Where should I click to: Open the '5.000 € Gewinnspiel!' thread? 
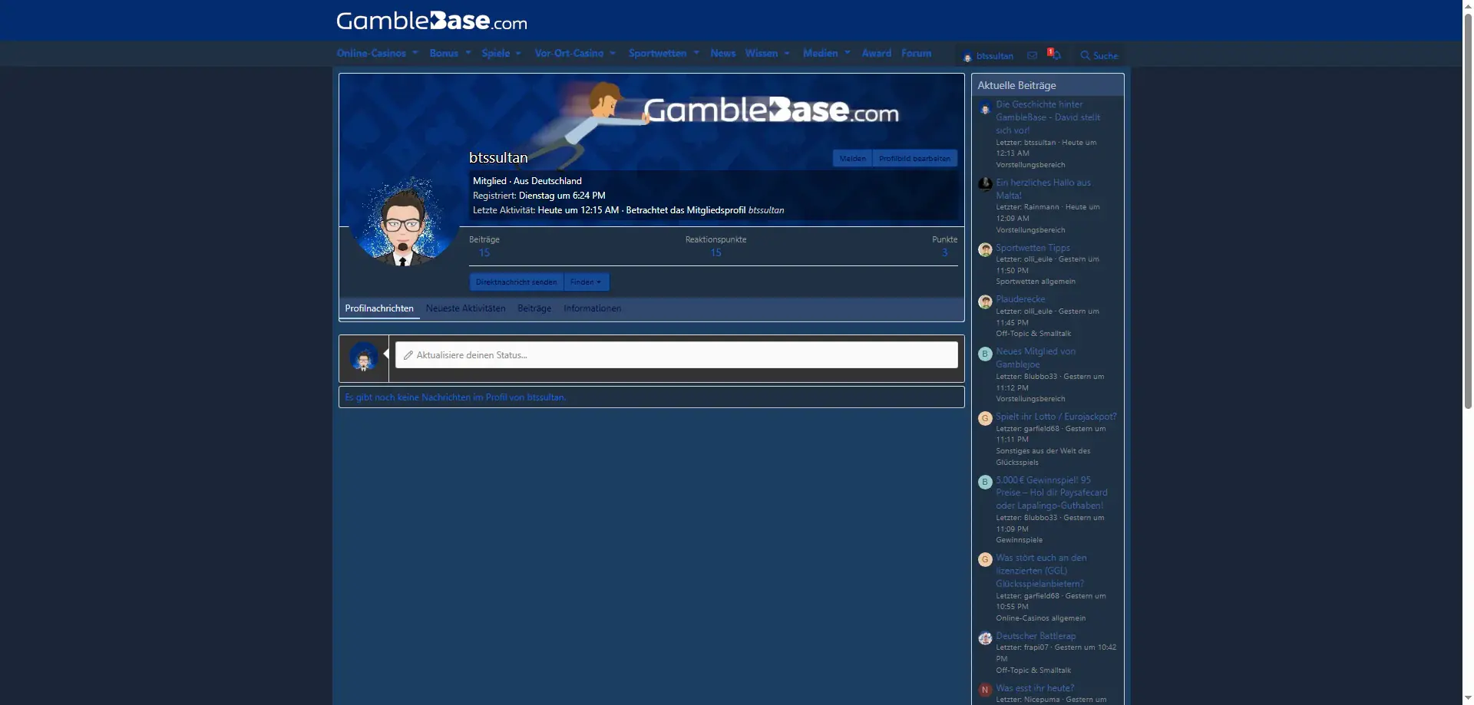pos(1052,493)
